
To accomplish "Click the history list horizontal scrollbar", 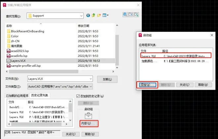I will (36, 124).
